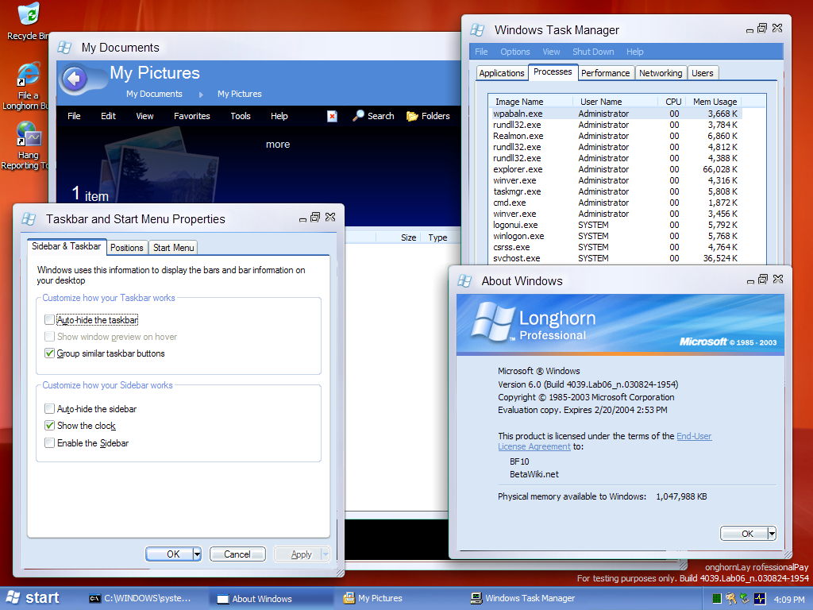Check the Enable the Sidebar box
The image size is (813, 610).
tap(50, 443)
